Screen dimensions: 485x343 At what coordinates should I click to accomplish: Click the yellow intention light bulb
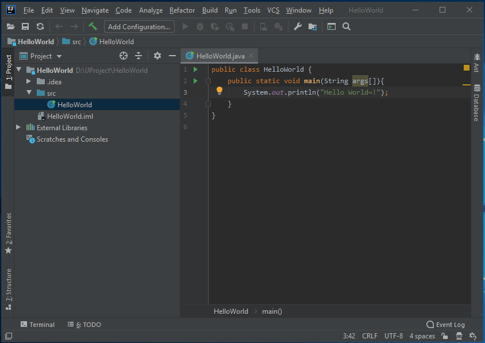tap(220, 91)
